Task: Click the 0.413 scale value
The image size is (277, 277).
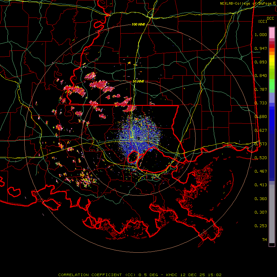Action: pos(261,185)
